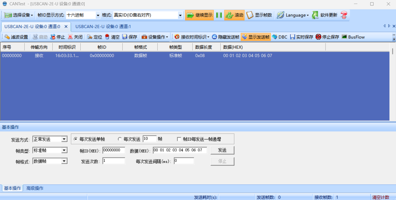Viewport: 396px width, 200px height.
Task: Open the 选择设备 device selector
Action: (19, 15)
